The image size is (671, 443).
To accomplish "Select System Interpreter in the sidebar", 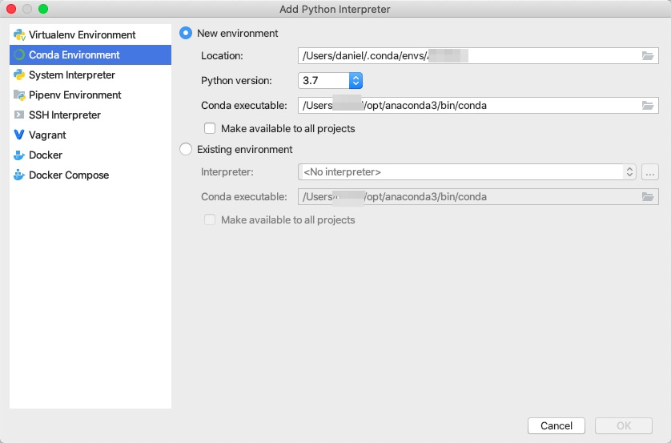I will [x=72, y=75].
